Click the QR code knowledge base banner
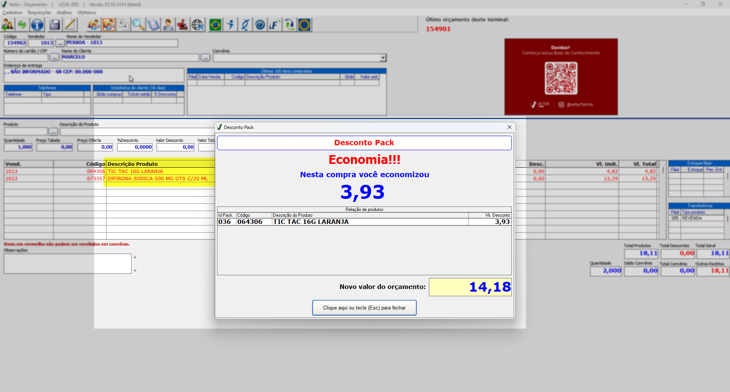 click(561, 77)
